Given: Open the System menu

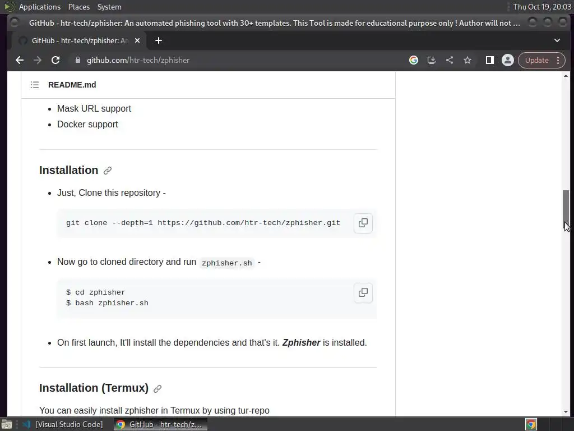Looking at the screenshot, I should (x=109, y=7).
